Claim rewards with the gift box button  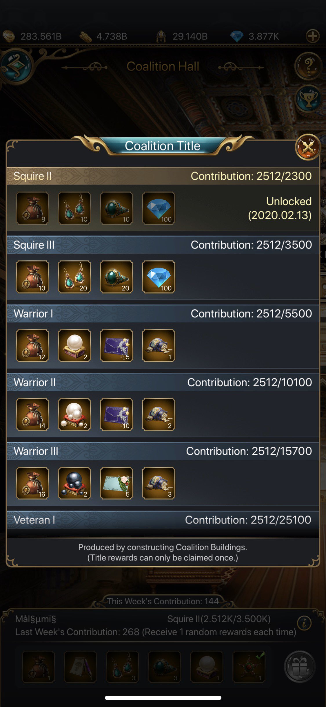pyautogui.click(x=300, y=666)
